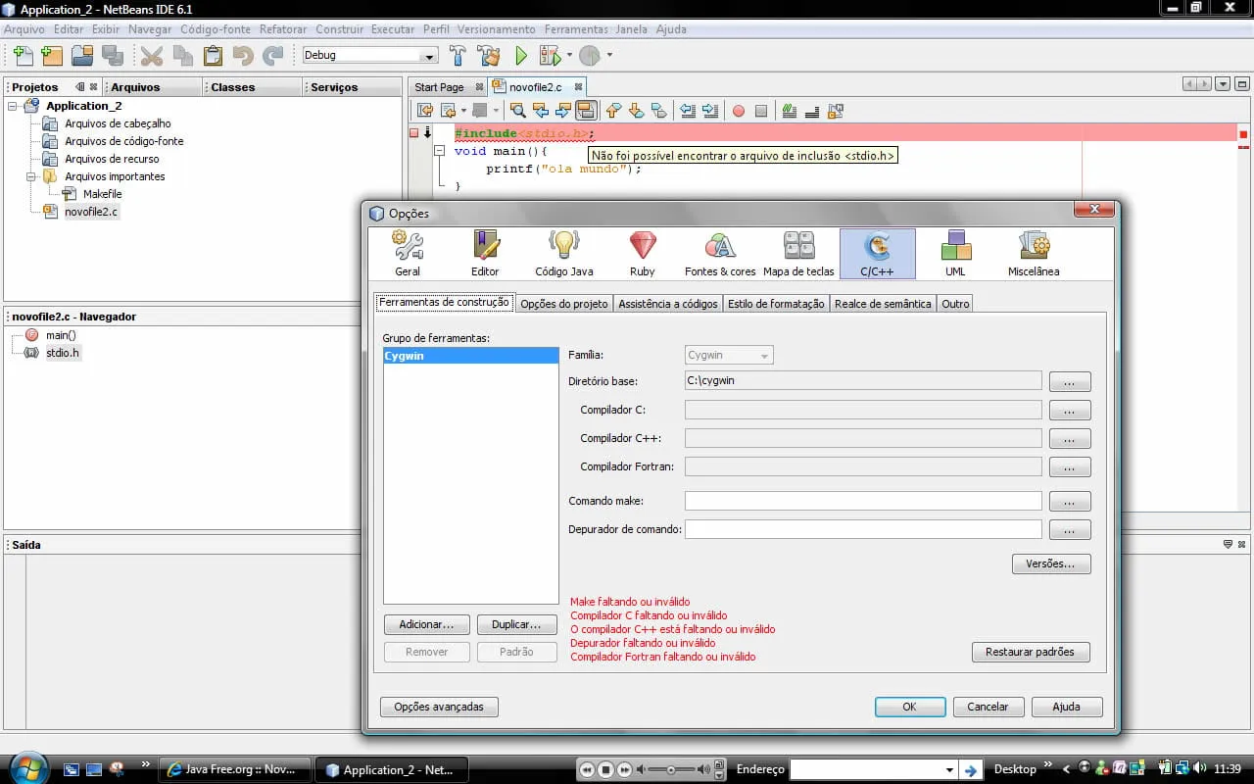Switch to Realce de semântica tab
The width and height of the screenshot is (1254, 784).
pos(883,304)
